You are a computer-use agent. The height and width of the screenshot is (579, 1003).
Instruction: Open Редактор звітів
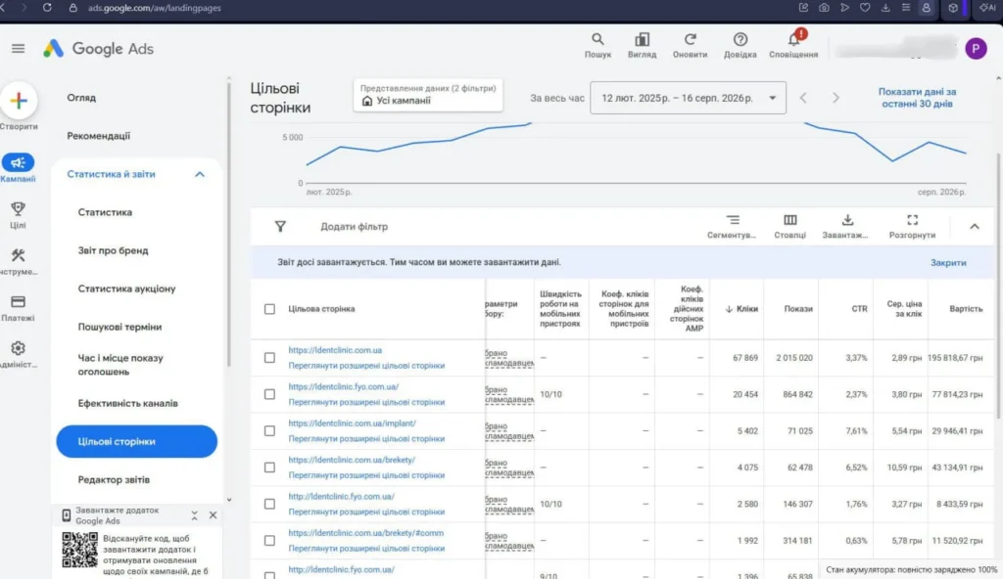pyautogui.click(x=114, y=480)
